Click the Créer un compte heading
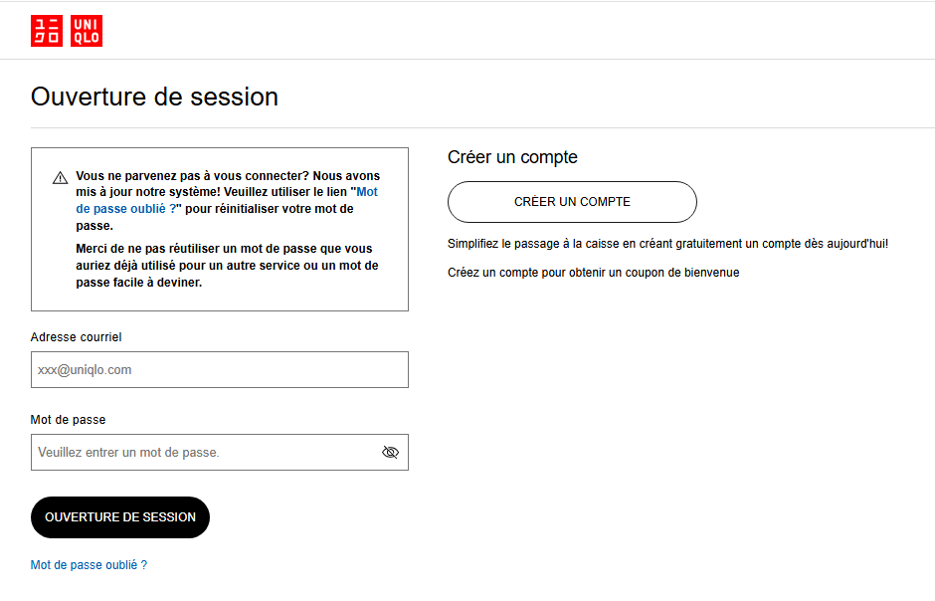Viewport: 935px width, 601px height. pos(512,157)
